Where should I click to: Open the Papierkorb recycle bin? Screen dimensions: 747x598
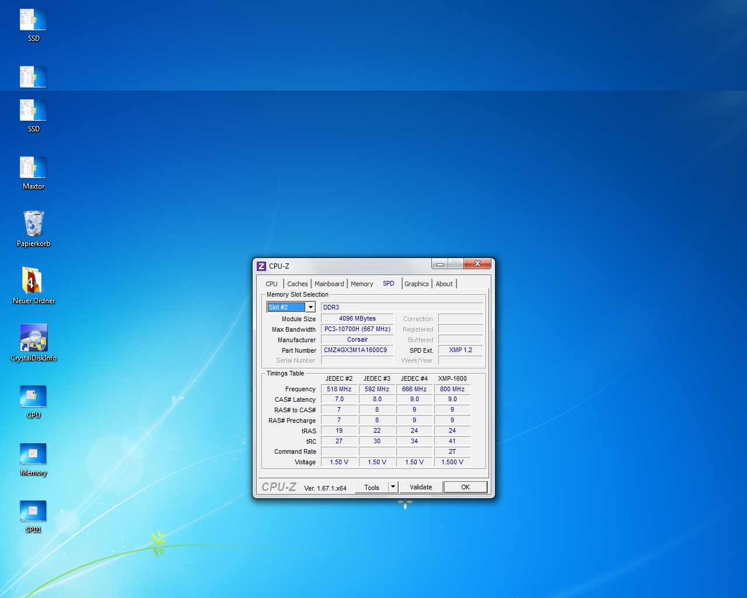point(33,229)
